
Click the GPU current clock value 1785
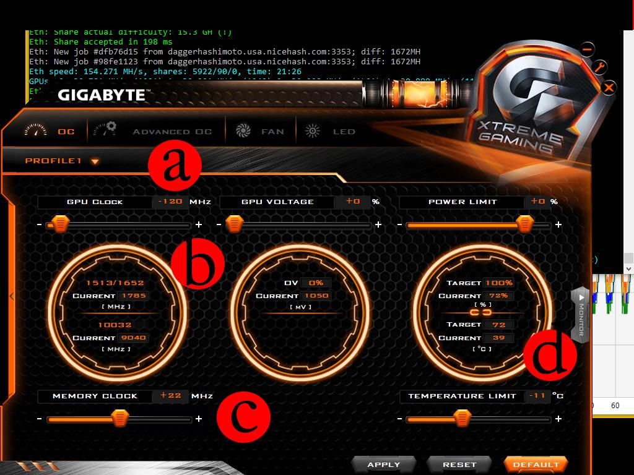(134, 296)
